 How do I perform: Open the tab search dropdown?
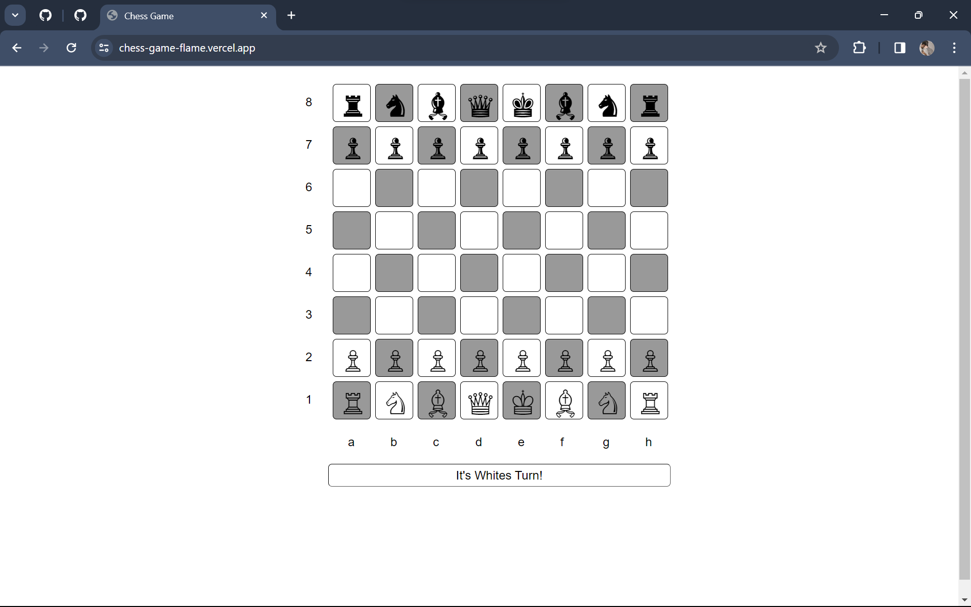pyautogui.click(x=15, y=15)
